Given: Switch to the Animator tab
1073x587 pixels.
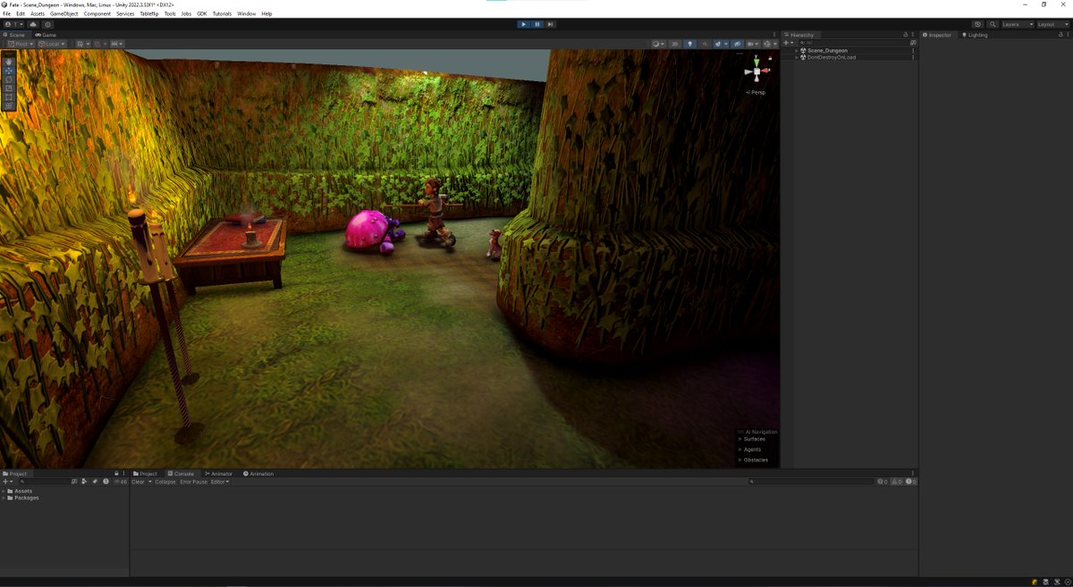Looking at the screenshot, I should (219, 474).
